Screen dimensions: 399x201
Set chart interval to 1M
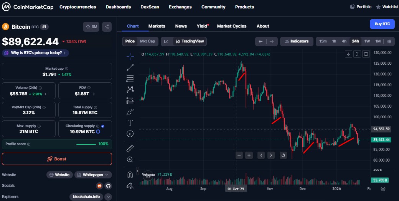(378, 41)
